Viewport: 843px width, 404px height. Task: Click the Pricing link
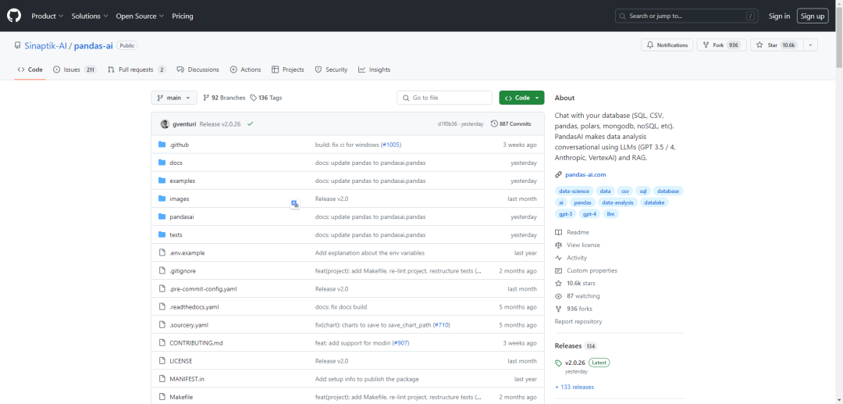(182, 16)
